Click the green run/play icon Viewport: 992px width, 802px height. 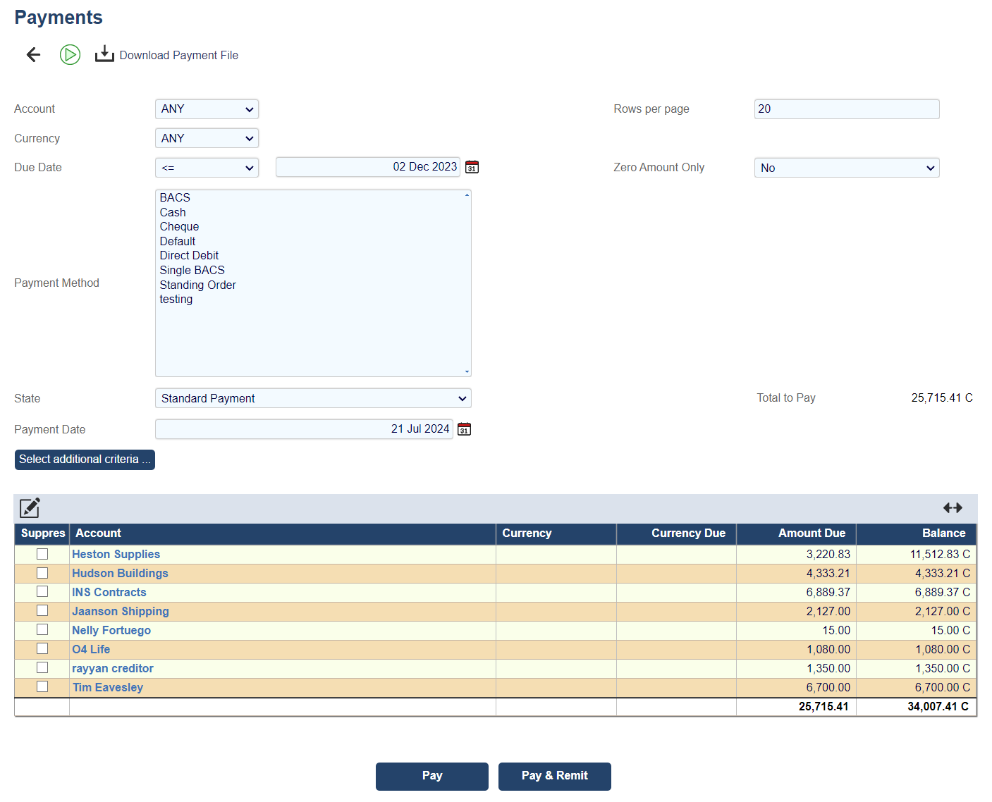pos(70,55)
